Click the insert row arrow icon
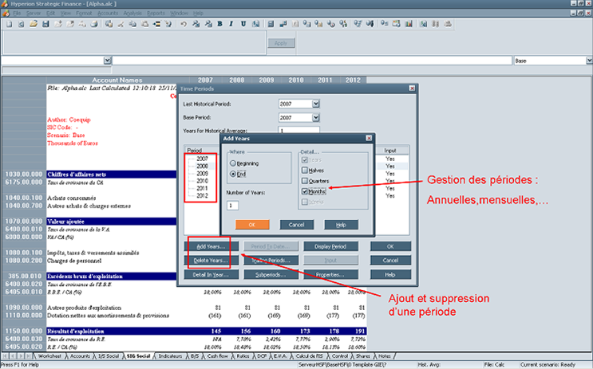 click(156, 24)
